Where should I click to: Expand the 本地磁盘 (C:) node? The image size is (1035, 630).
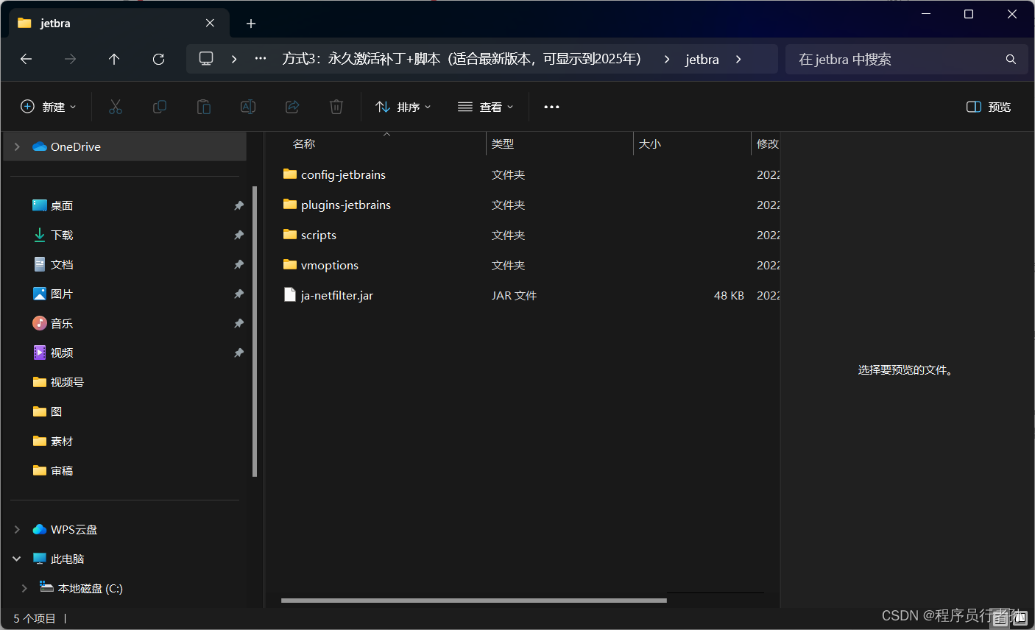24,588
